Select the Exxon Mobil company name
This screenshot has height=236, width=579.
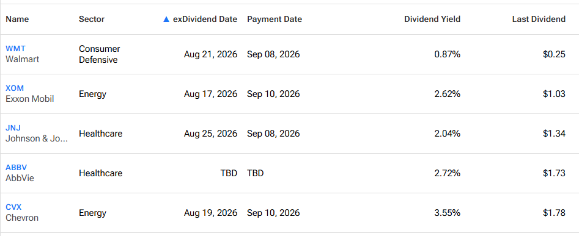pyautogui.click(x=29, y=99)
